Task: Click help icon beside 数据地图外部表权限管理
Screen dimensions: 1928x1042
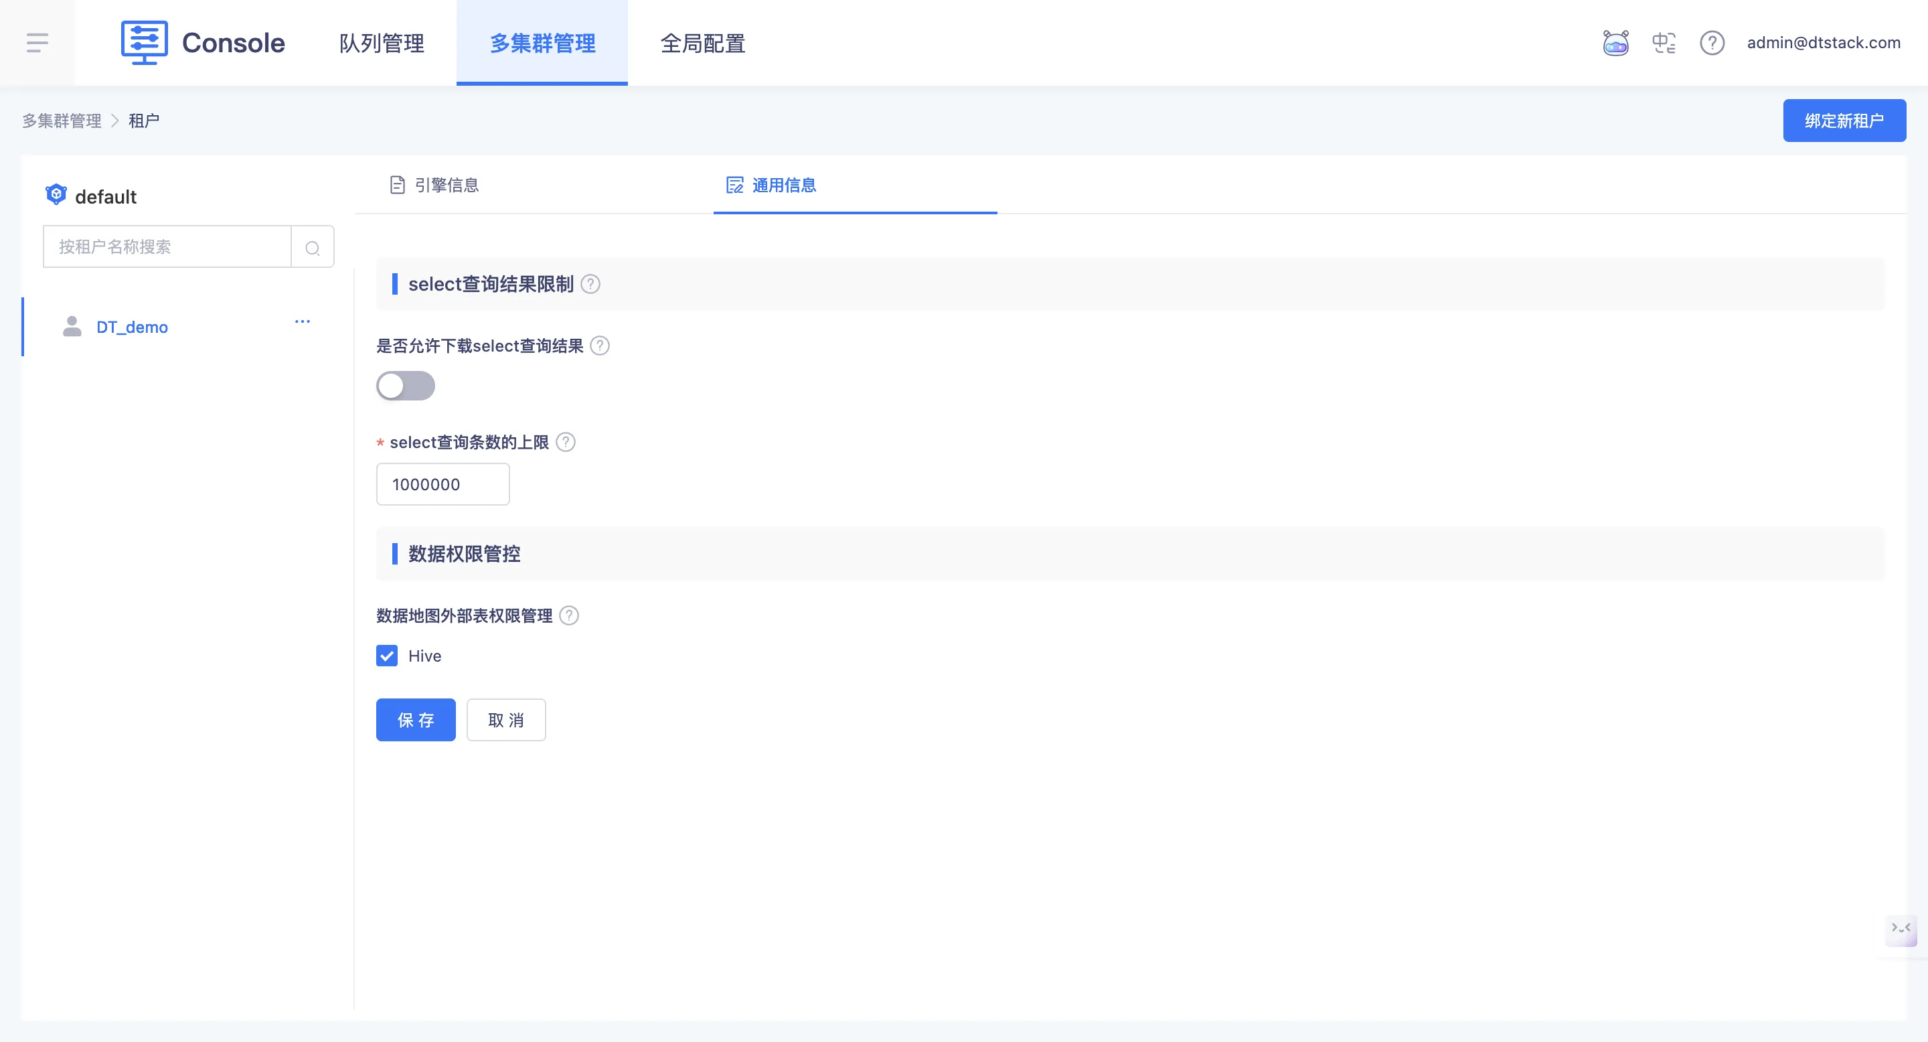Action: (x=569, y=615)
